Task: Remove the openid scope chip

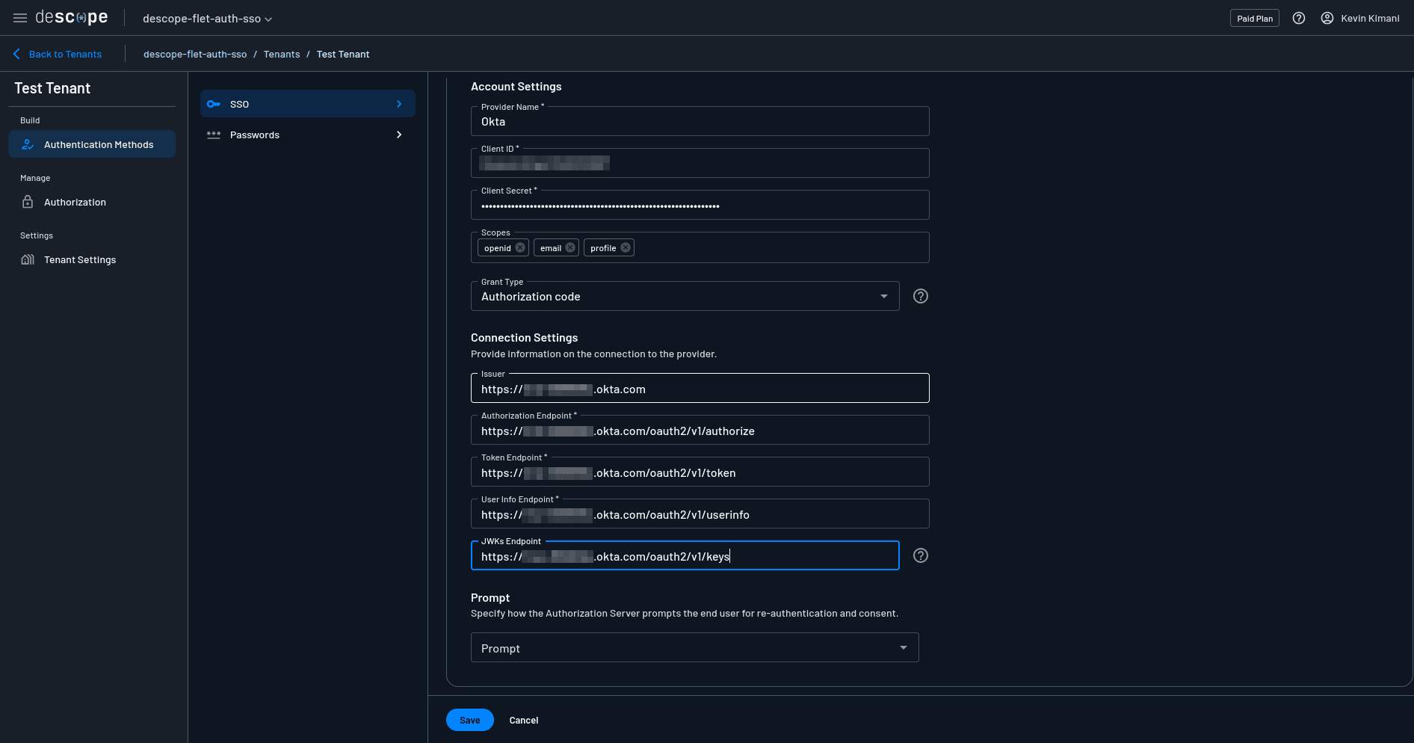Action: pyautogui.click(x=520, y=248)
